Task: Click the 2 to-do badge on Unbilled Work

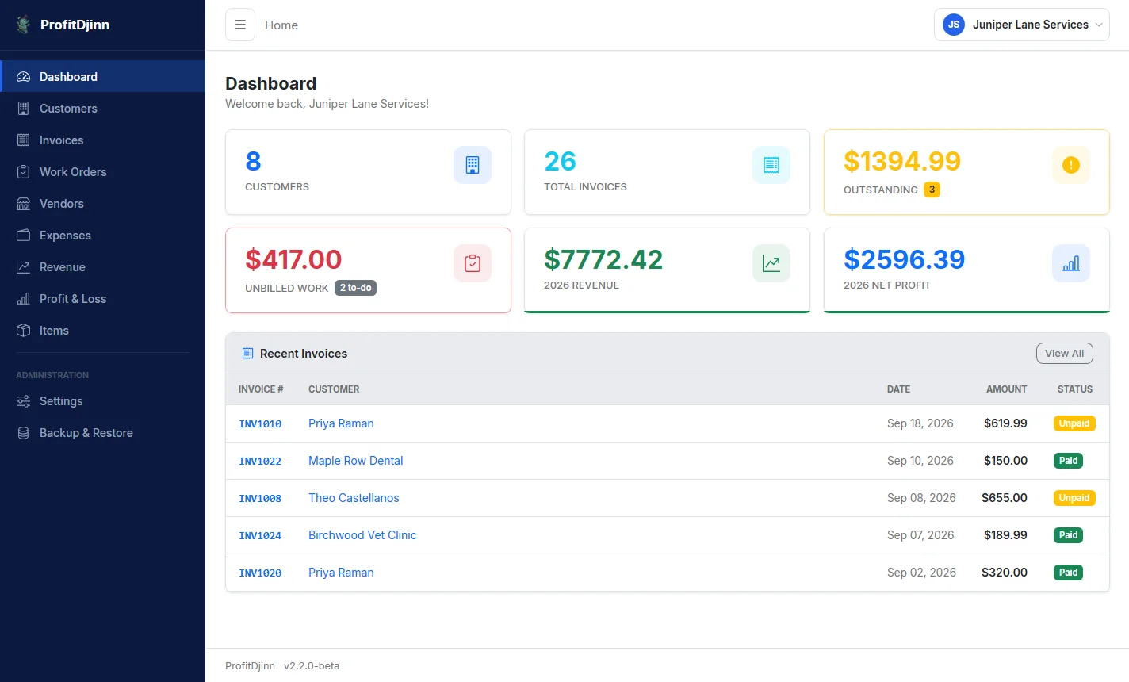Action: point(355,288)
